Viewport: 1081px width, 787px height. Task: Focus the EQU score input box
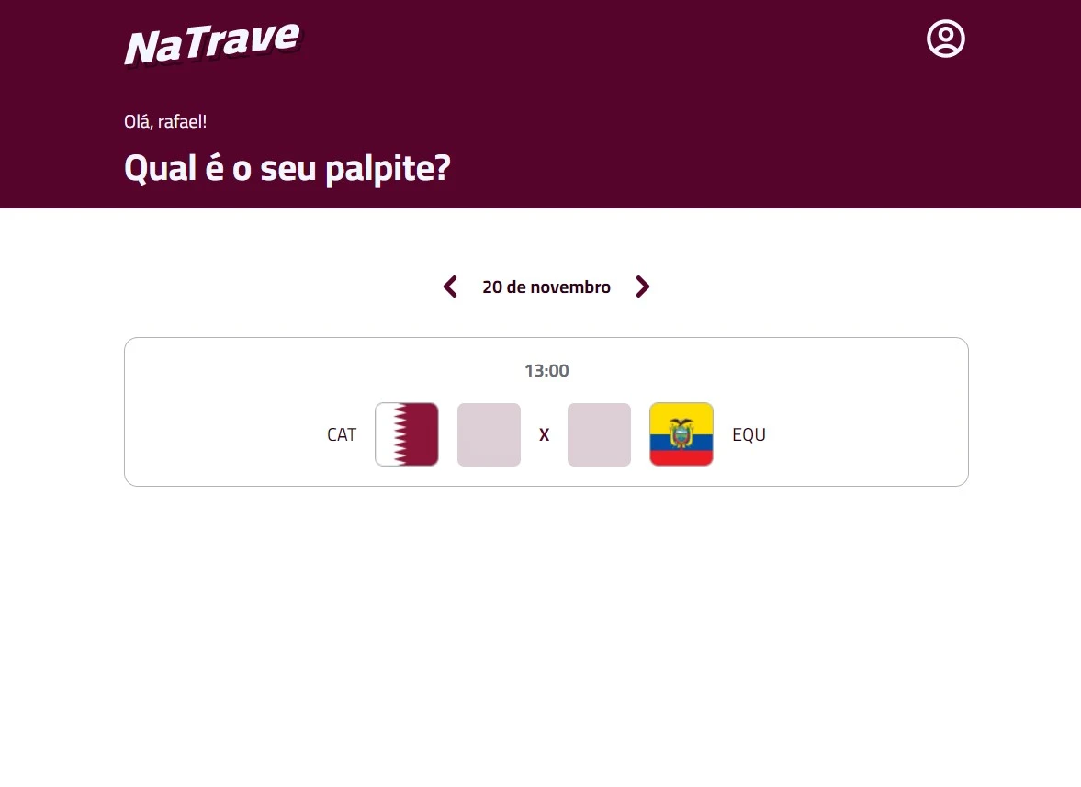tap(599, 434)
